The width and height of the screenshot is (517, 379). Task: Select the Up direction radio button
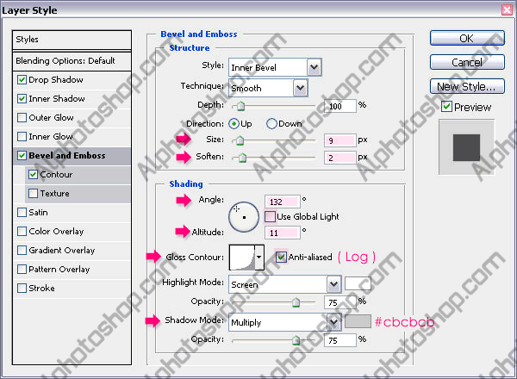click(x=234, y=124)
